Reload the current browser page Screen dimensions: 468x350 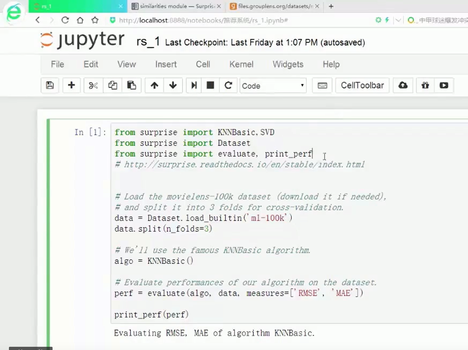(65, 20)
